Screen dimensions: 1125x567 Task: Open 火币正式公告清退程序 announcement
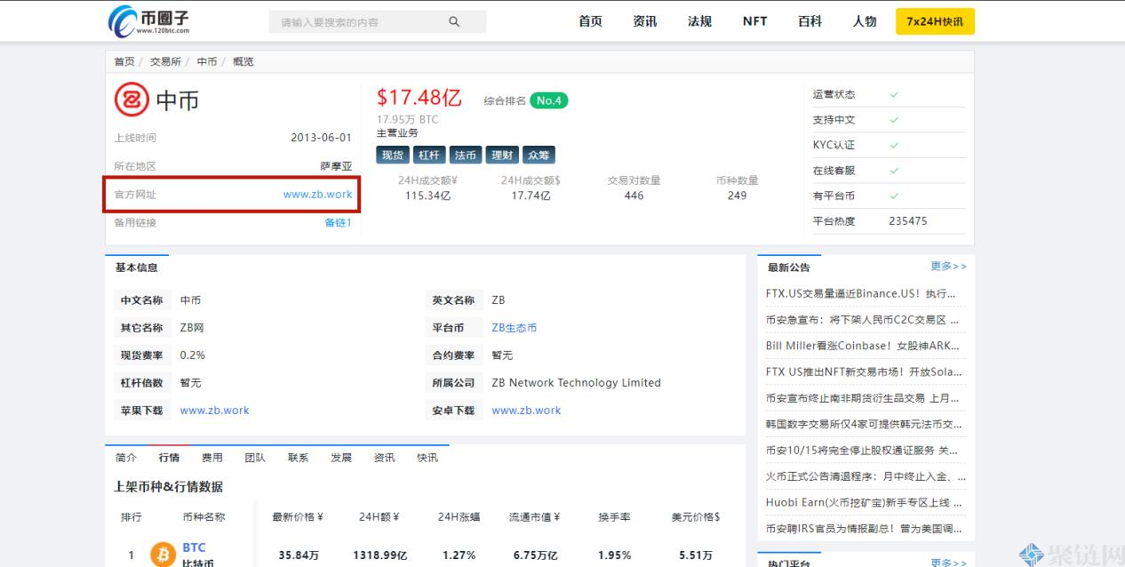point(864,476)
